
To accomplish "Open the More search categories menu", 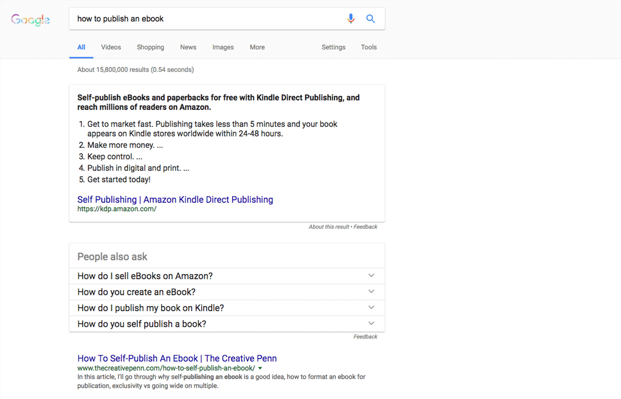I will pyautogui.click(x=257, y=47).
